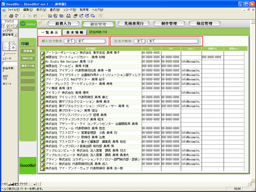The height and width of the screenshot is (192, 256).
Task: Toggle Preview mode in status area
Action: tap(15, 26)
